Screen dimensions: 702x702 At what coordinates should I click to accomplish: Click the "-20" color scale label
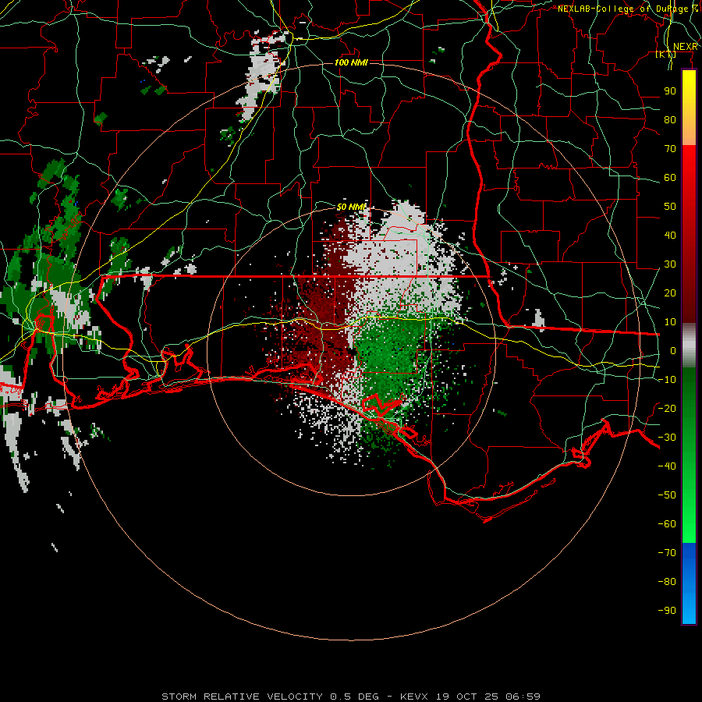(x=667, y=408)
